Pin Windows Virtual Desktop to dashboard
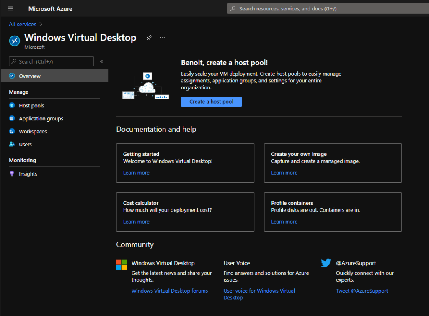The image size is (429, 316). [x=149, y=38]
